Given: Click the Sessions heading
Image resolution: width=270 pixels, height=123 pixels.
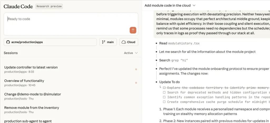Looking at the screenshot, I should (11, 53).
